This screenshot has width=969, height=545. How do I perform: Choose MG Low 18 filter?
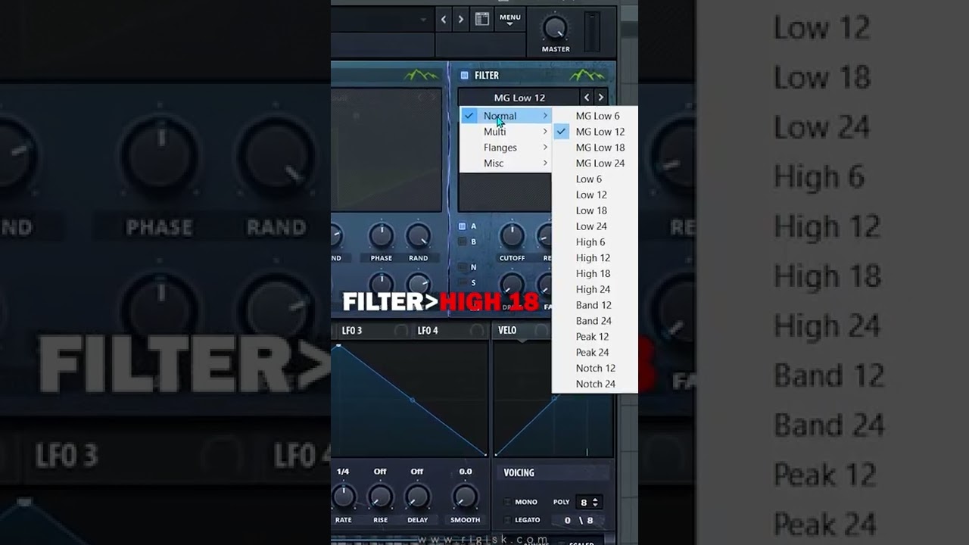[x=595, y=148]
